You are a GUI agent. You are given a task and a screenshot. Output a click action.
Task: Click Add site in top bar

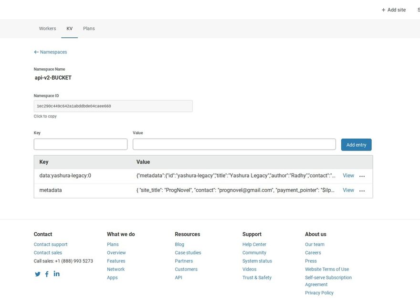pos(393,10)
